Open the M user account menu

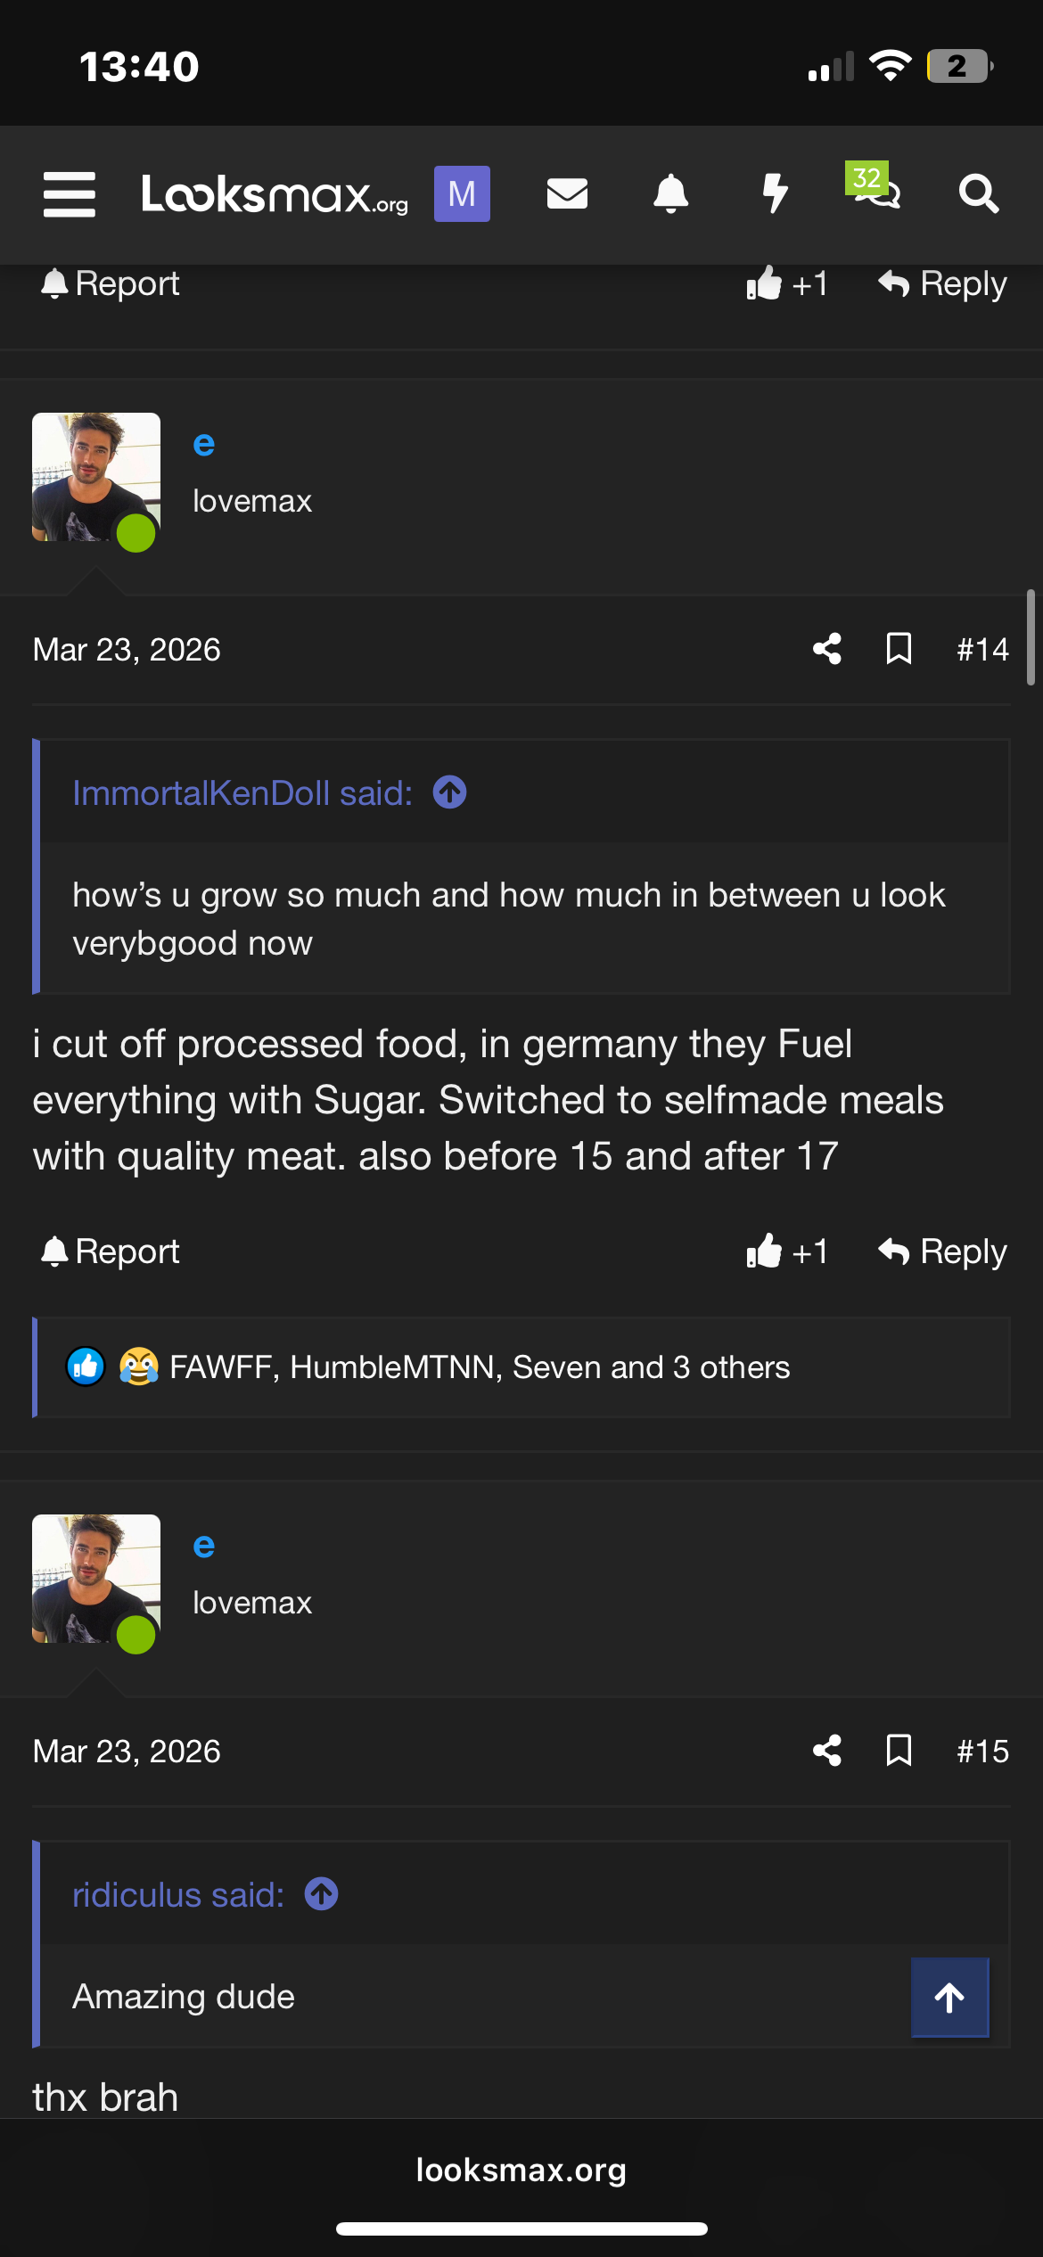462,193
